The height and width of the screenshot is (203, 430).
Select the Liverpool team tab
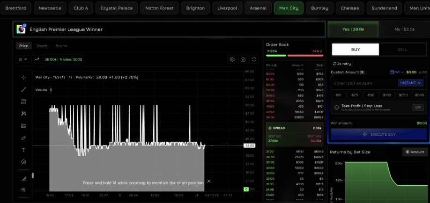coord(227,8)
